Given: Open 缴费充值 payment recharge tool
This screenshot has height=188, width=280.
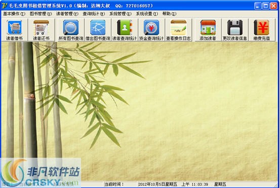Looking at the screenshot, I should click(x=262, y=30).
